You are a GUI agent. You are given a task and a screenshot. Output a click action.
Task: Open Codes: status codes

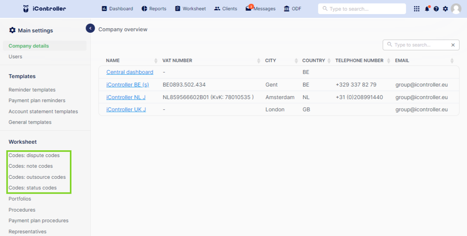click(32, 188)
